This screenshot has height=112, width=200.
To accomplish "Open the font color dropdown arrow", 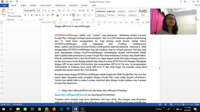I will click(60, 15).
